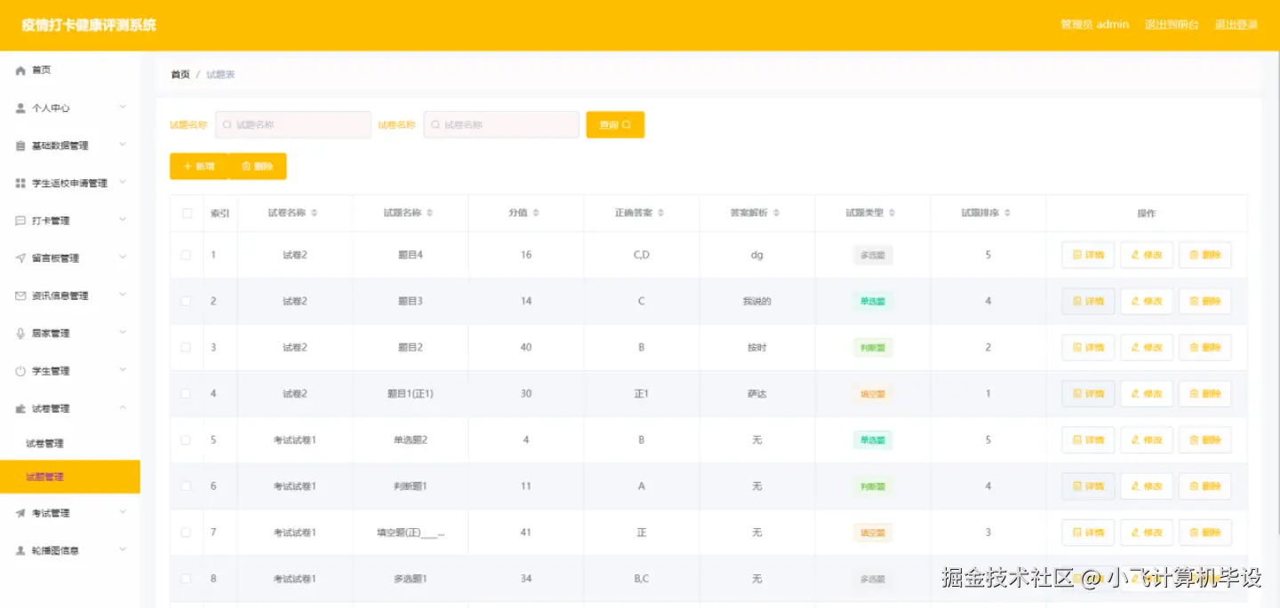Sort 分值 column via its sort arrows
Screen dimensions: 1280x608
[x=535, y=213]
